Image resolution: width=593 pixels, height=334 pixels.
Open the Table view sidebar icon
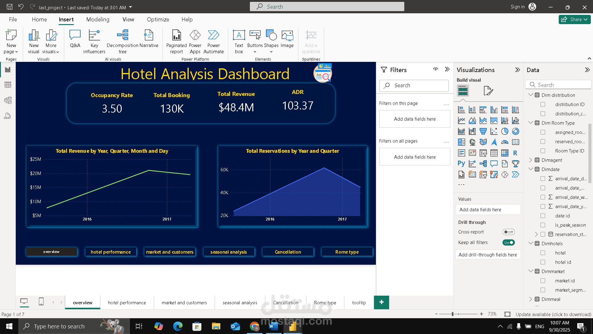(x=8, y=85)
